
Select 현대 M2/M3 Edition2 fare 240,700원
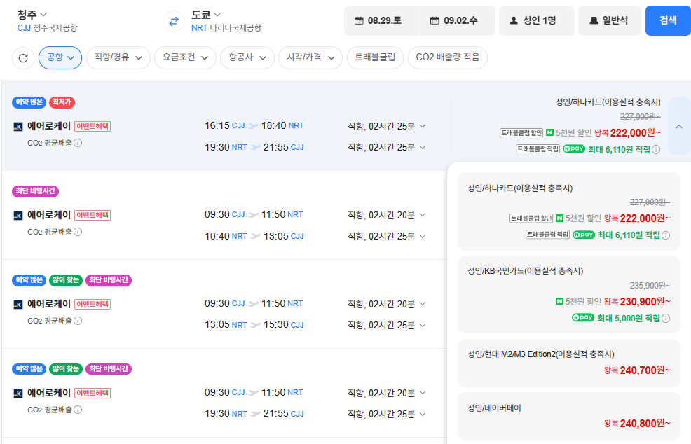tap(569, 363)
